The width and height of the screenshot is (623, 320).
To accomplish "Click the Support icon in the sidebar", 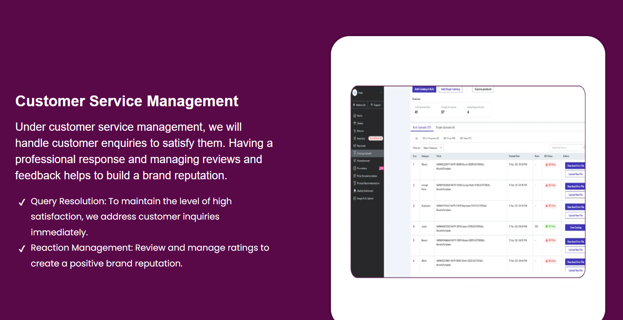I will [x=371, y=105].
